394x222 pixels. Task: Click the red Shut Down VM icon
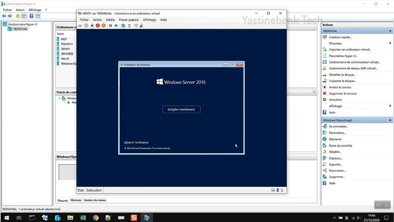coord(98,25)
